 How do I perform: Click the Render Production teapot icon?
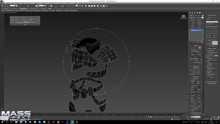coord(107,6)
